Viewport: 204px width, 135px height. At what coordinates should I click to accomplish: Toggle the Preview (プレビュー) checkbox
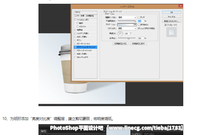[x=166, y=25]
